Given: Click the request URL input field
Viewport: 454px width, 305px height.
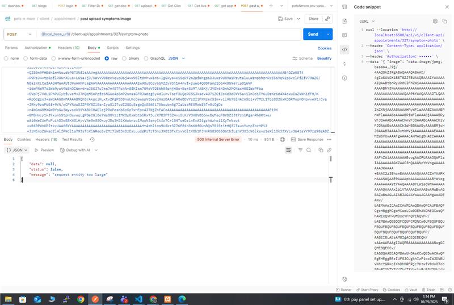Looking at the screenshot, I should [170, 34].
